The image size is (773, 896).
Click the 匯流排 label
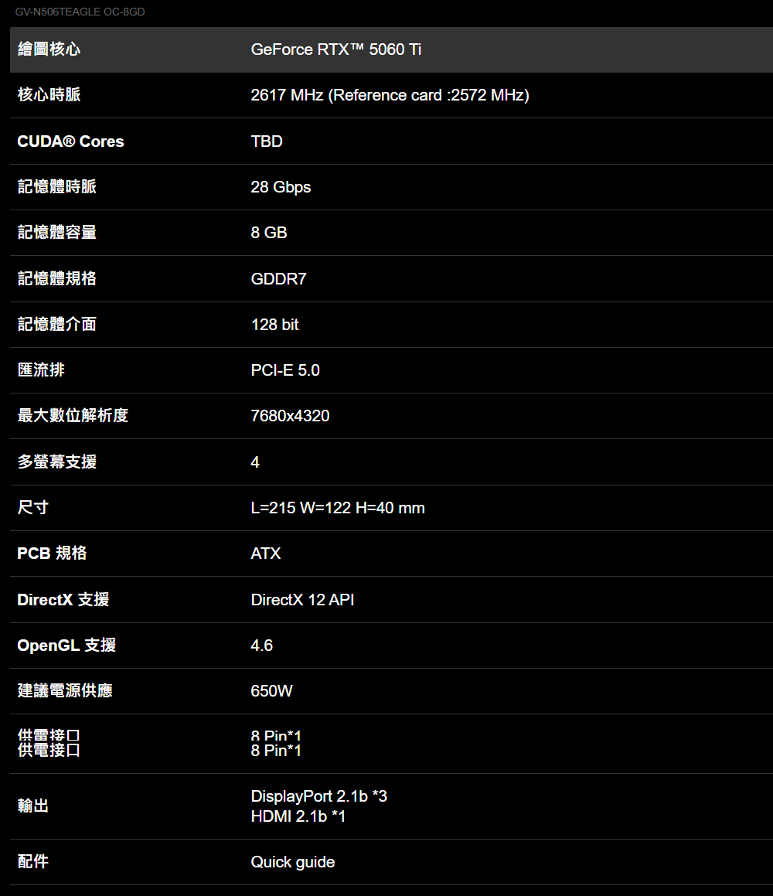pyautogui.click(x=41, y=370)
